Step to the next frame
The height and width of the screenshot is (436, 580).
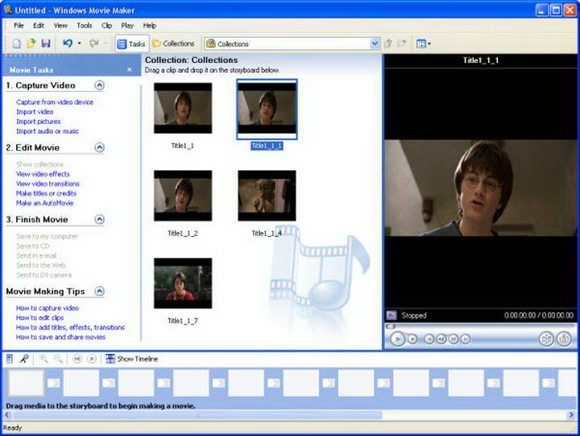coord(454,338)
